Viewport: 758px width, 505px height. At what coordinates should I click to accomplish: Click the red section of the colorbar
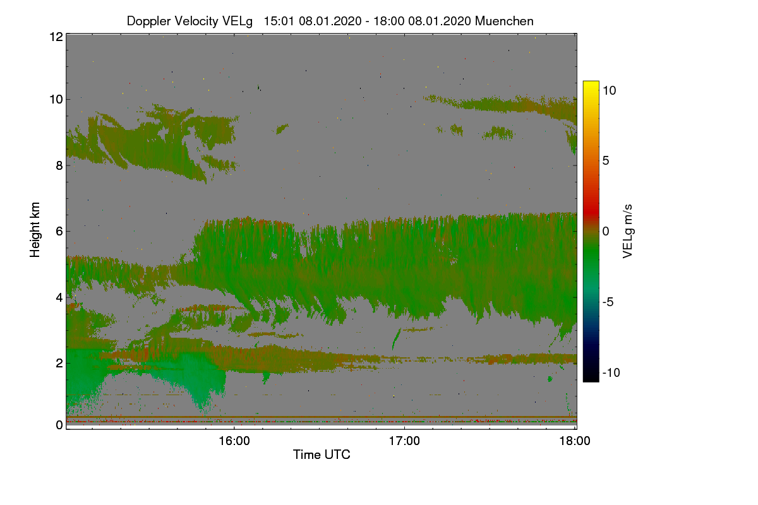click(591, 208)
